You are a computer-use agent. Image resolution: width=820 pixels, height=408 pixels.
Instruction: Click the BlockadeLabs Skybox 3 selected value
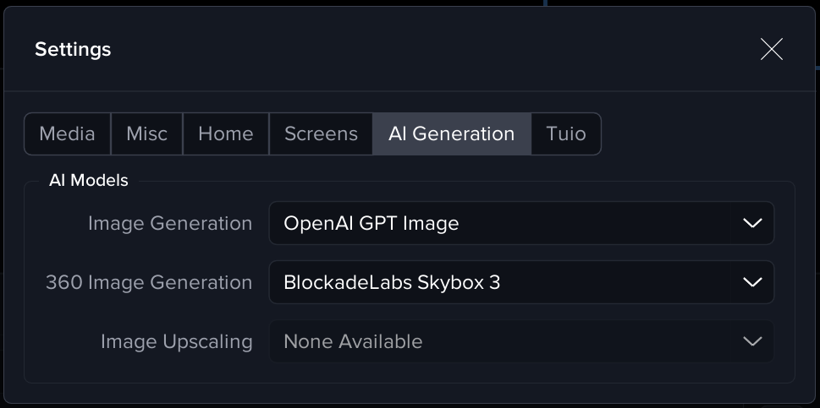[392, 282]
